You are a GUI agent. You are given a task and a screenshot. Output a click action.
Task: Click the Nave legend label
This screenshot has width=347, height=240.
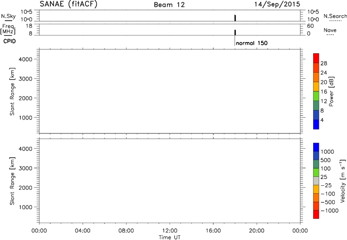(x=330, y=30)
